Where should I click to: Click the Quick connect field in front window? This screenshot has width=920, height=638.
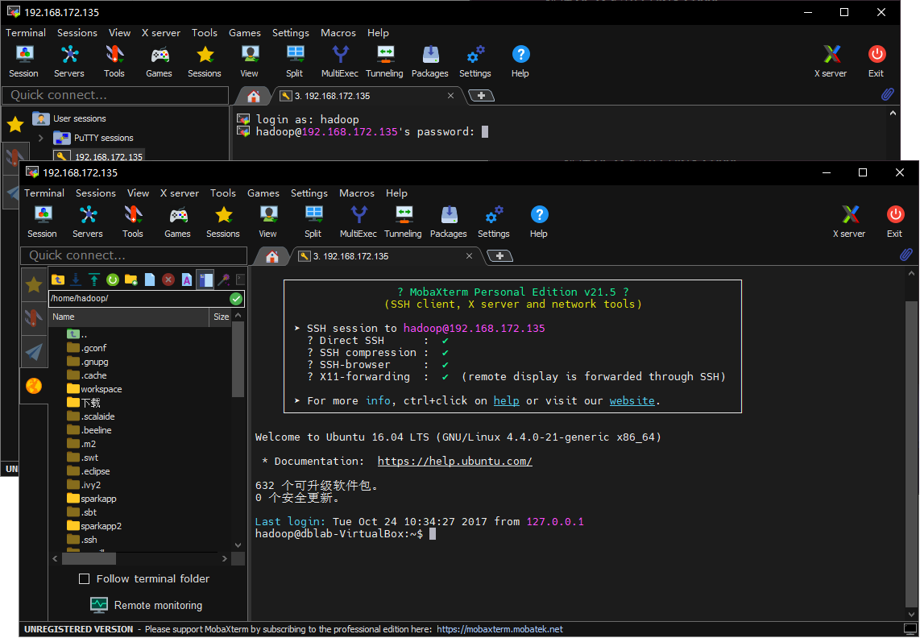pos(134,255)
